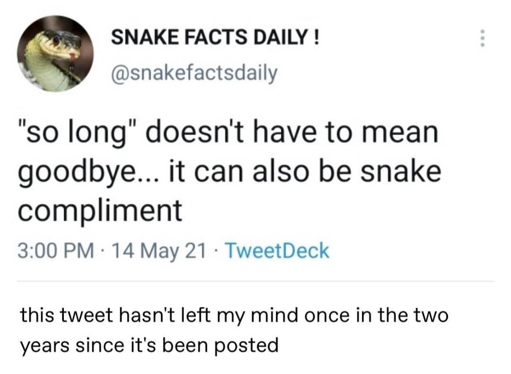This screenshot has height=374, width=511.
Task: Open the tweet's three-dot more menu
Action: click(482, 38)
